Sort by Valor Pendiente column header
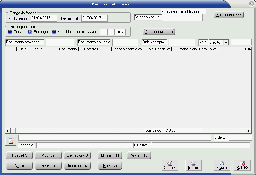The image size is (256, 175). coord(158,49)
